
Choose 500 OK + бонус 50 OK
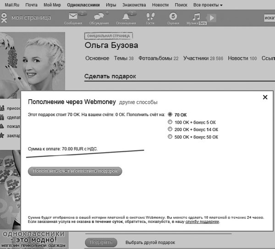(170, 137)
